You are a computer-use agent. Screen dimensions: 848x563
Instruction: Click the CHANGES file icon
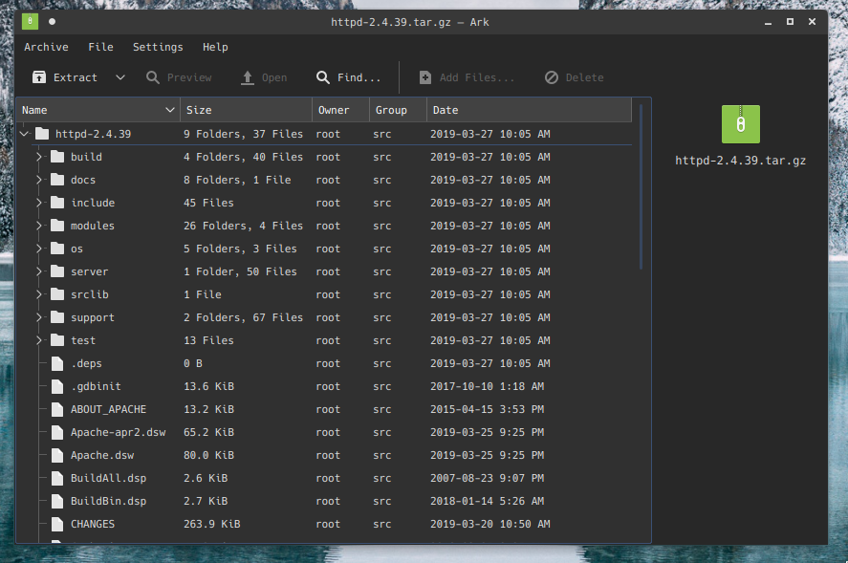click(x=57, y=524)
